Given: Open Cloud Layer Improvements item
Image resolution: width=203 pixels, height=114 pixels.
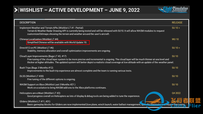Looking at the screenshot, I should pos(43,56).
